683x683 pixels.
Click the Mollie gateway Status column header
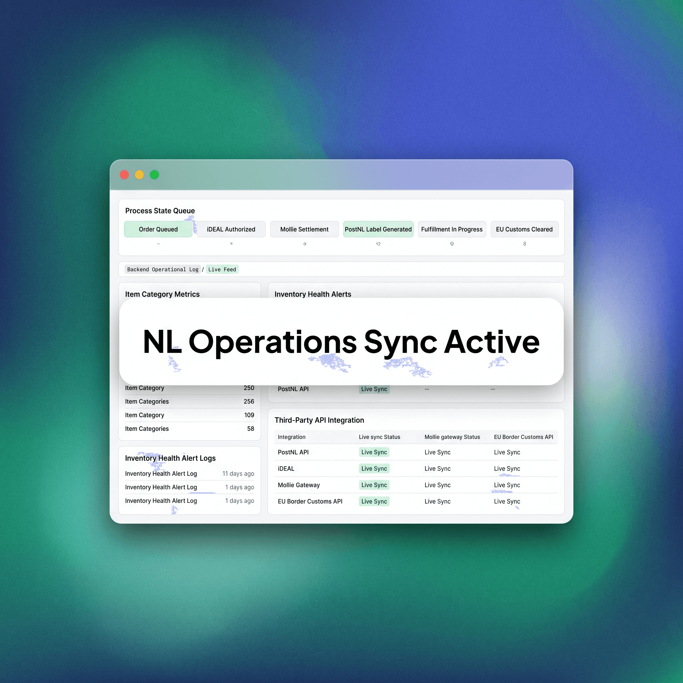click(x=452, y=437)
